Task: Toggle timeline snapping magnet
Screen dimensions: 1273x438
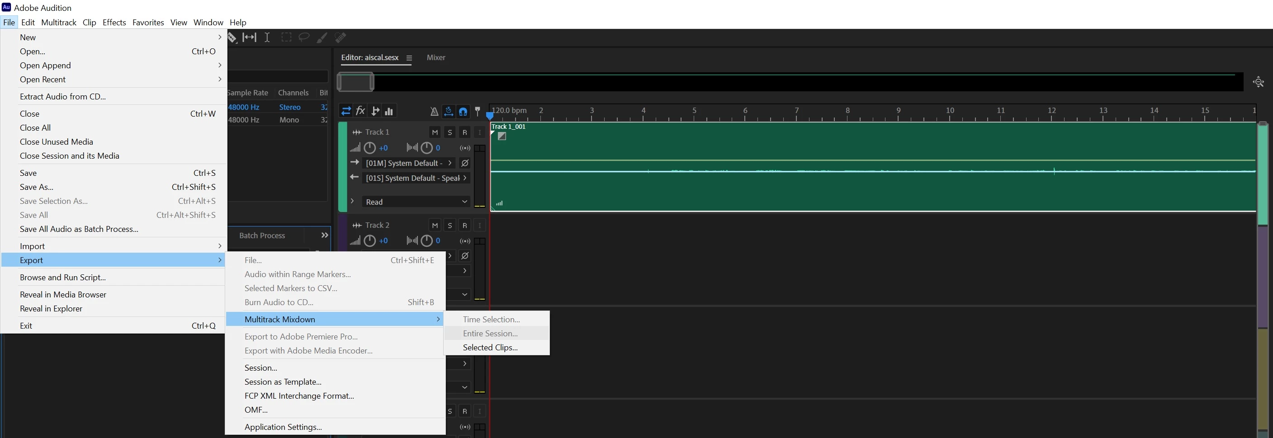Action: (463, 112)
